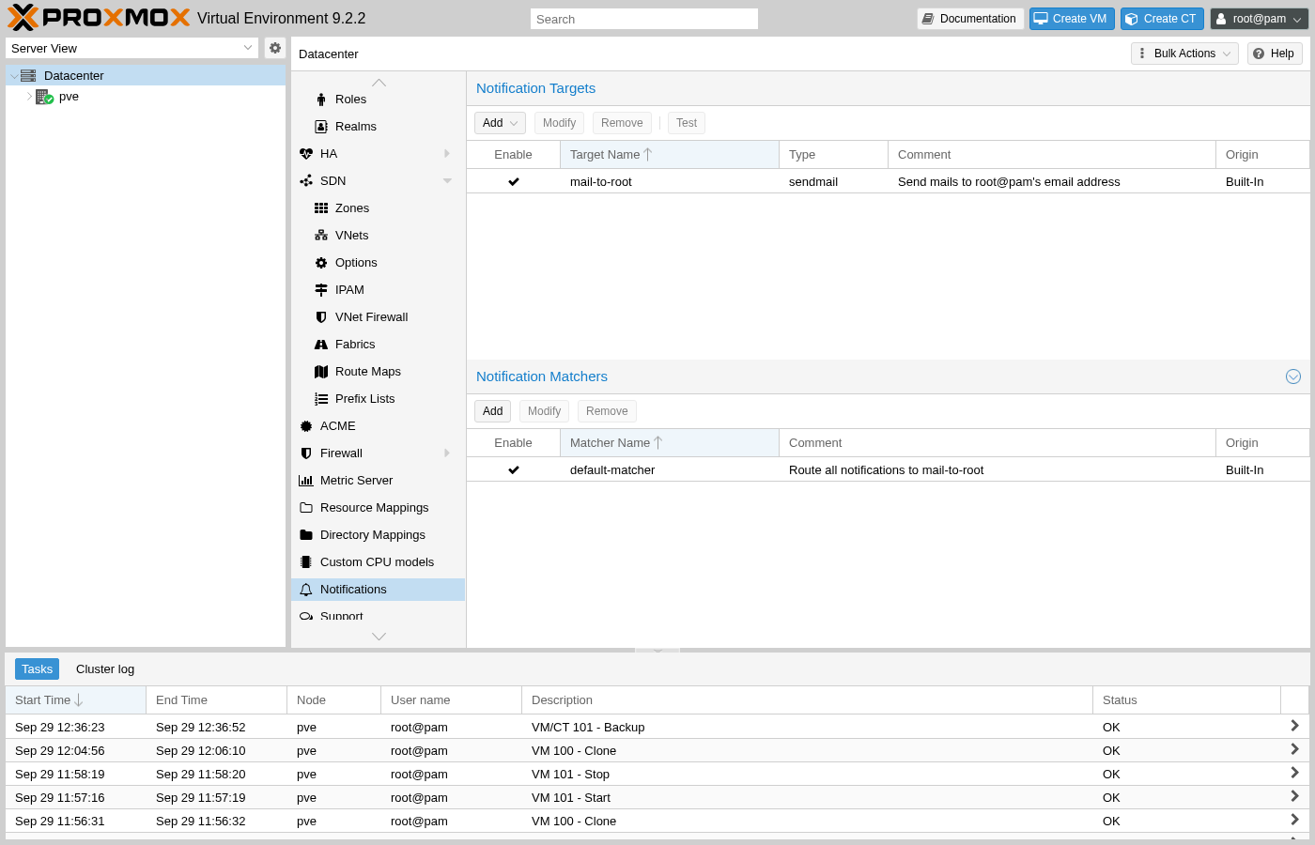This screenshot has width=1315, height=845.
Task: Open the root@pam user menu
Action: point(1259,19)
